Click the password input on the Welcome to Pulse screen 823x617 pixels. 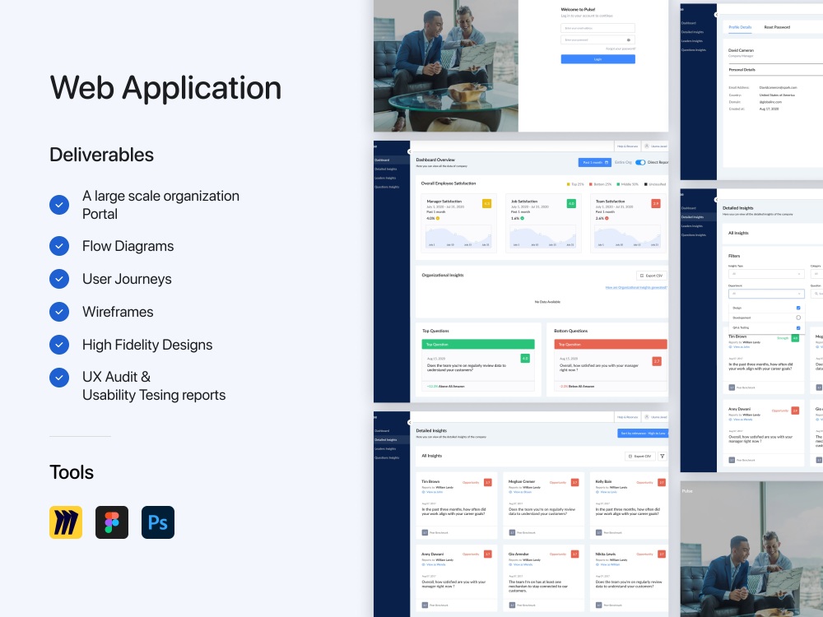[597, 39]
